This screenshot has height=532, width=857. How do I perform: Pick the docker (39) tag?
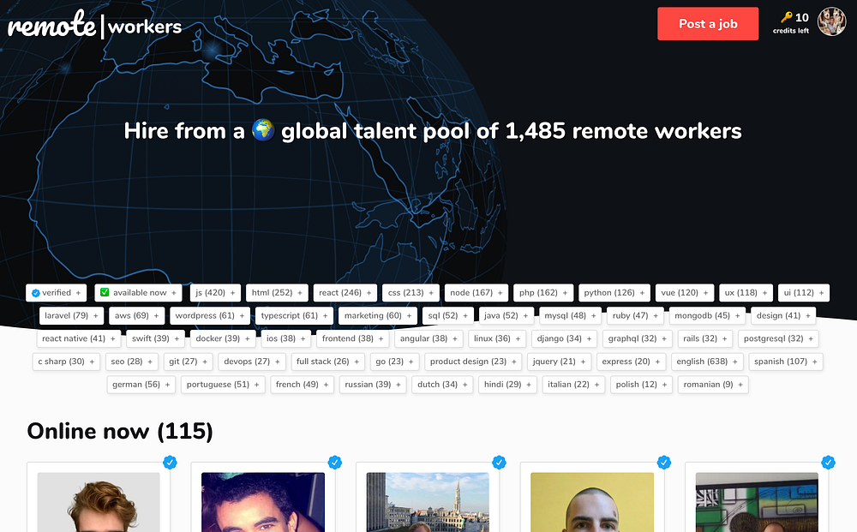pos(223,338)
